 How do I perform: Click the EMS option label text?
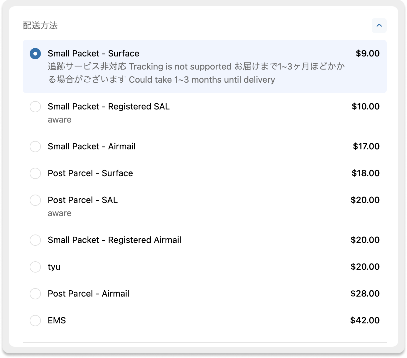[x=57, y=321]
